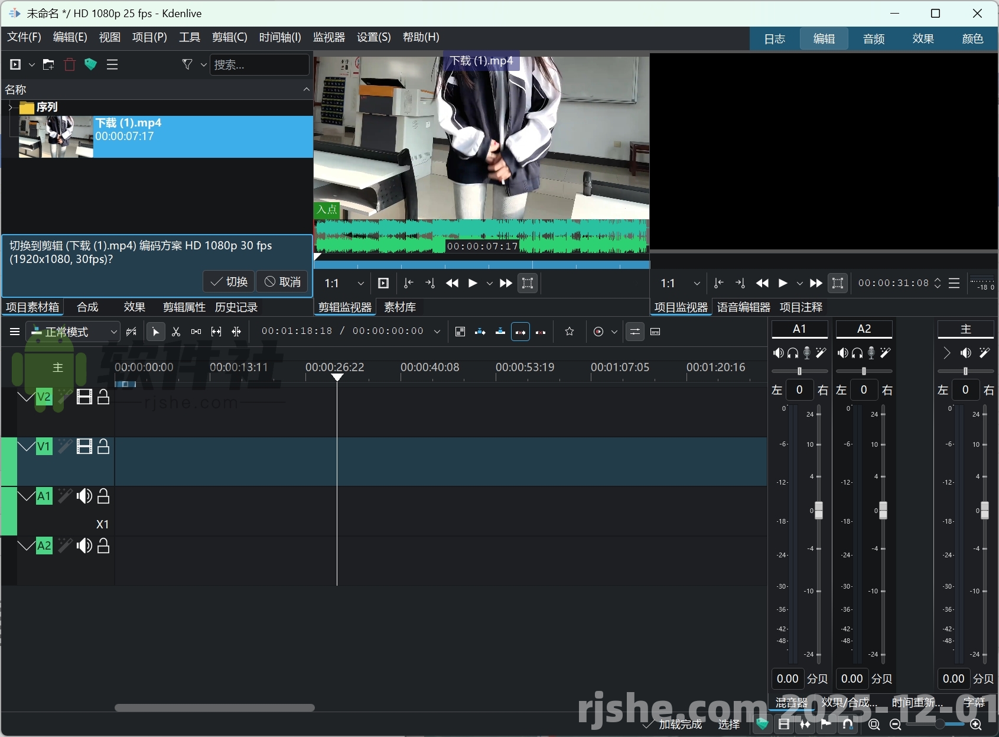Mute the A1 audio track
The width and height of the screenshot is (999, 737).
click(84, 496)
